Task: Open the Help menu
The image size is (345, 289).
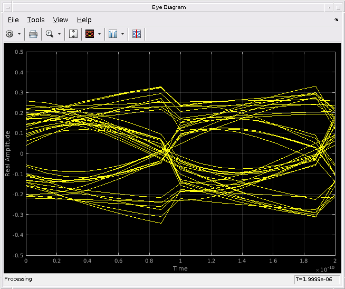Action: 84,20
